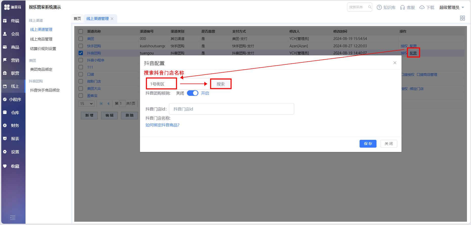Go to first page using pagination icon
The image size is (471, 225).
(101, 103)
